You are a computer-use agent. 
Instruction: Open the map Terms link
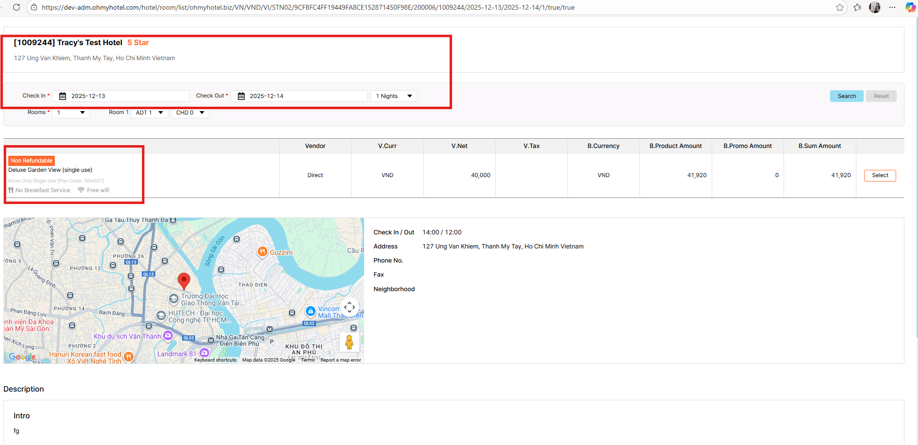[x=308, y=360]
